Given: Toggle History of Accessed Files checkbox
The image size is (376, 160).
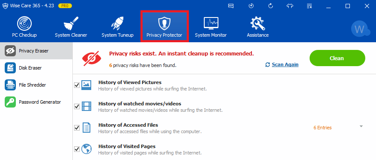Looking at the screenshot, I should point(77,128).
